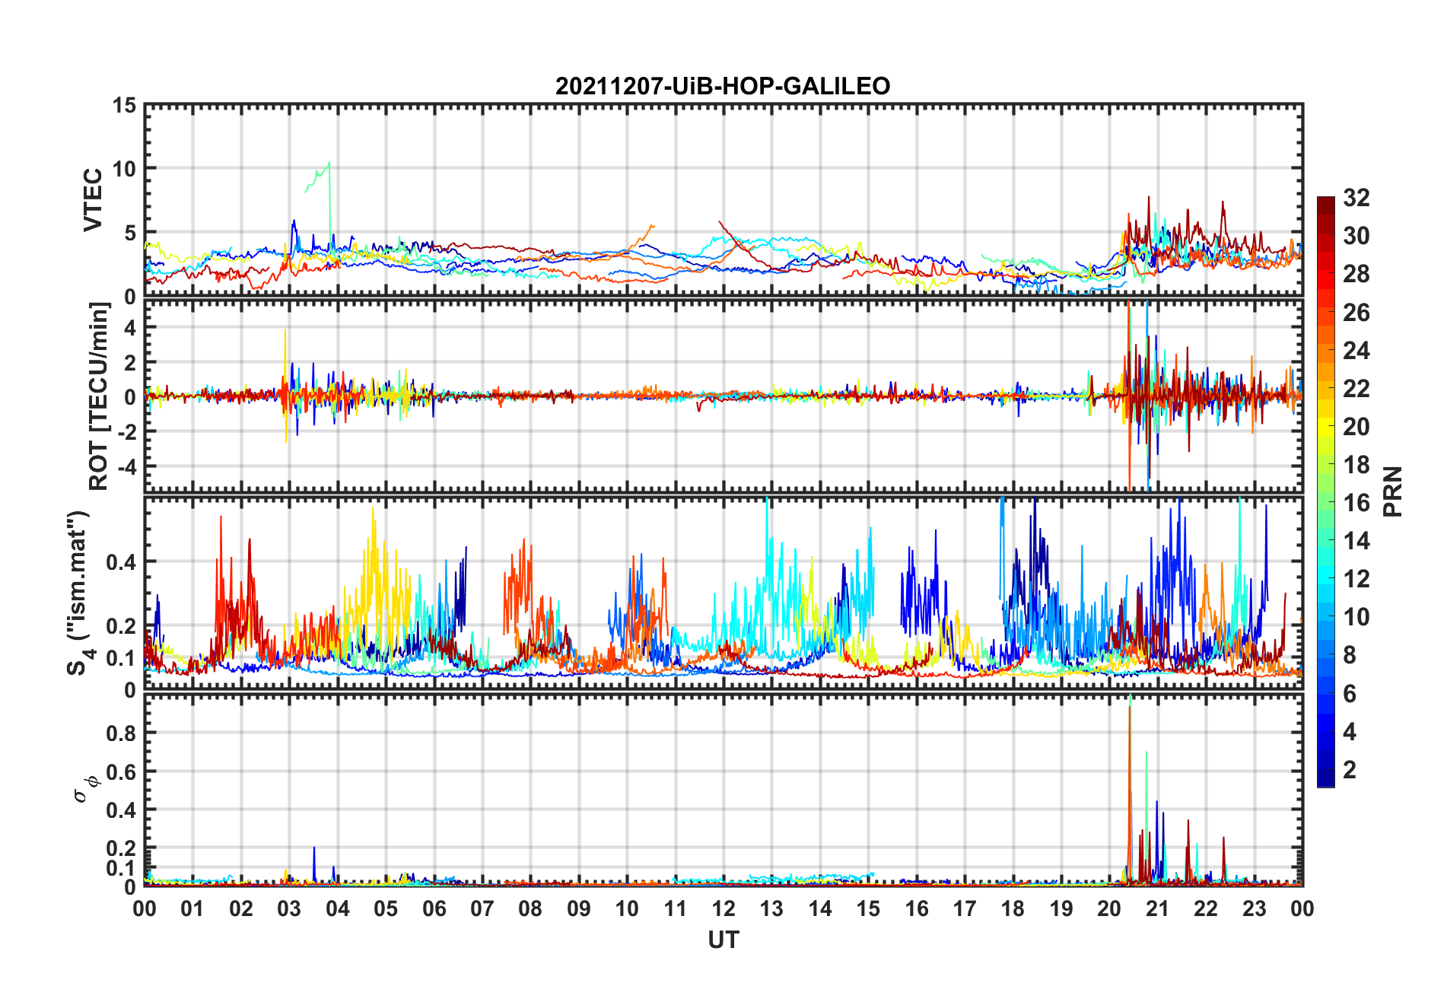Click sigma-phi axis tick value 0.8
Image resolution: width=1447 pixels, height=983 pixels.
(121, 733)
